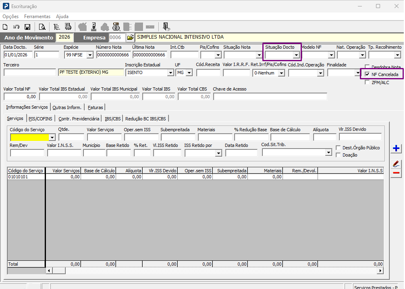405x289 pixels.
Task: Click the Escrituração app logo icon
Action: click(6, 6)
